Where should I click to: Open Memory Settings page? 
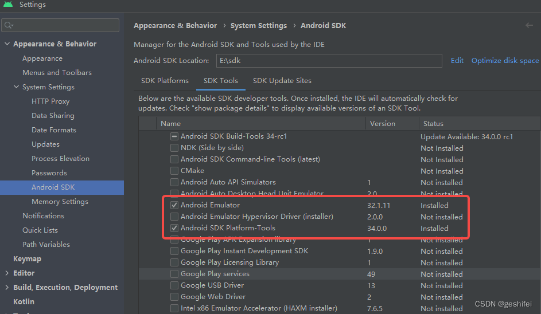[x=60, y=201]
